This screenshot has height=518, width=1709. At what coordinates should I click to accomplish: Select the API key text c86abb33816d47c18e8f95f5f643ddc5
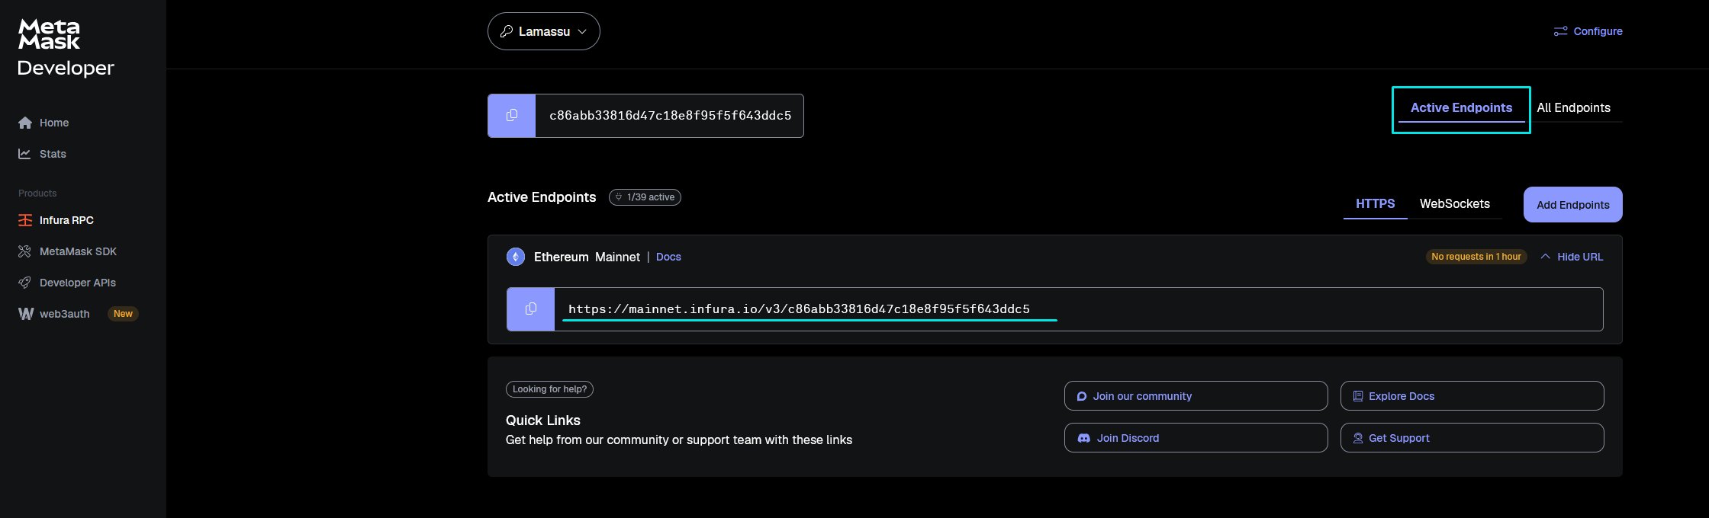pyautogui.click(x=671, y=116)
